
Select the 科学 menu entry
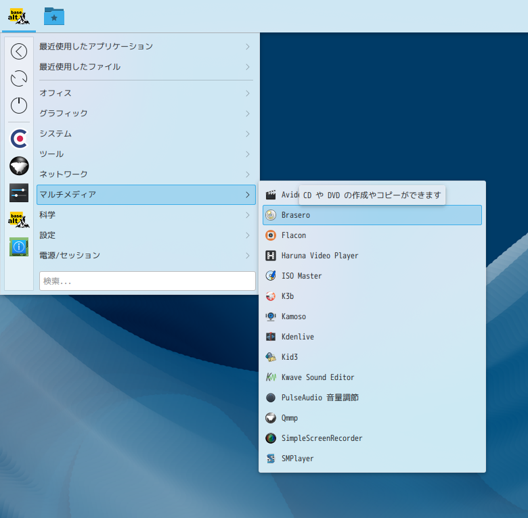[x=146, y=215]
